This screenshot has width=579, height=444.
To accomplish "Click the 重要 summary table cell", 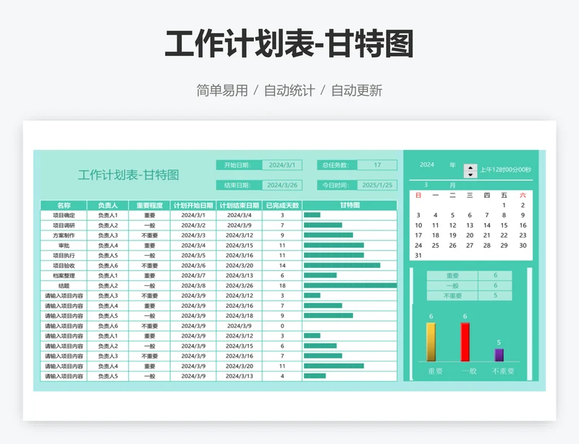I will (452, 275).
